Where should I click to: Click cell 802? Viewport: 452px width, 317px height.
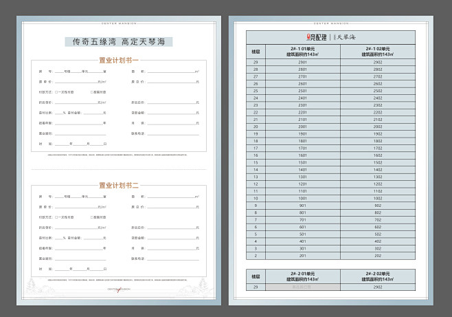coord(378,213)
